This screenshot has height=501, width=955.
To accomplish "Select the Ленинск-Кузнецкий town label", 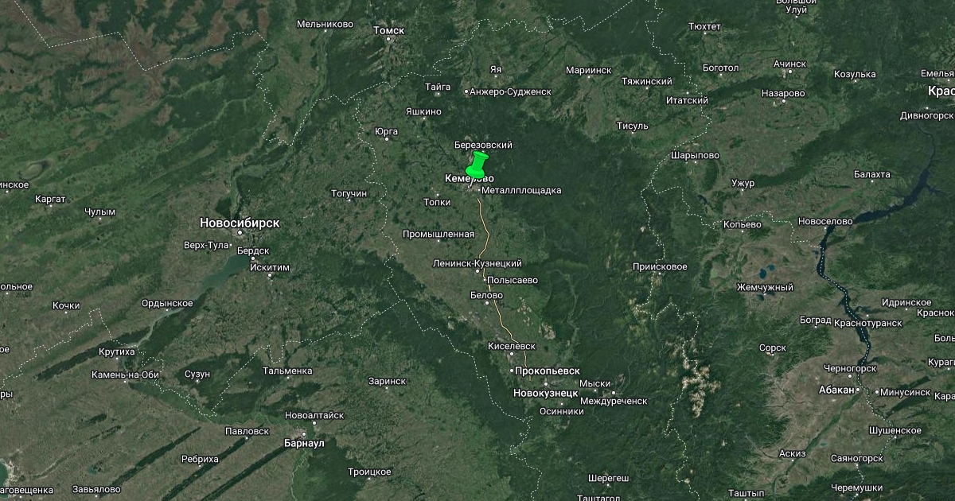I will tap(477, 263).
